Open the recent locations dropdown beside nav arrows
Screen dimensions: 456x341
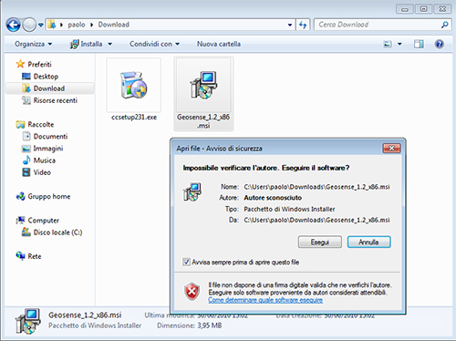point(41,25)
